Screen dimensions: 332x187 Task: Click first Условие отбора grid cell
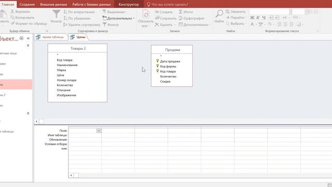click(85, 144)
